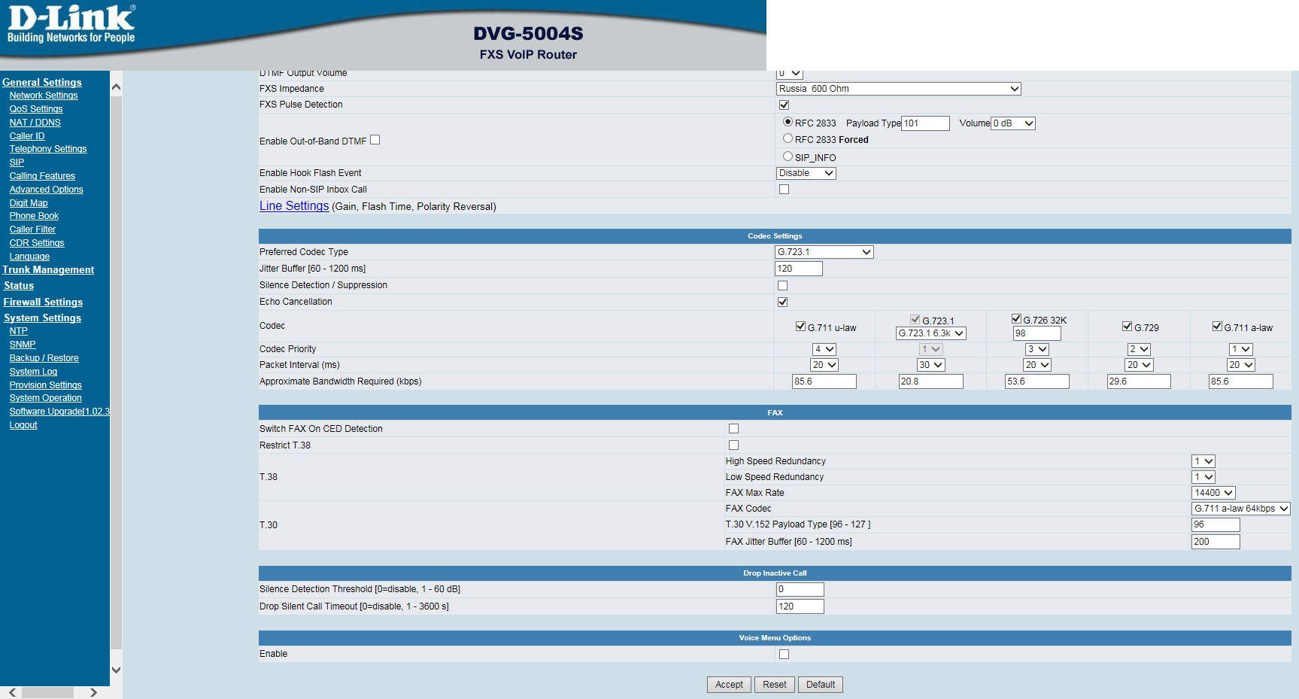
Task: Go to Trunk Management section
Action: [48, 270]
